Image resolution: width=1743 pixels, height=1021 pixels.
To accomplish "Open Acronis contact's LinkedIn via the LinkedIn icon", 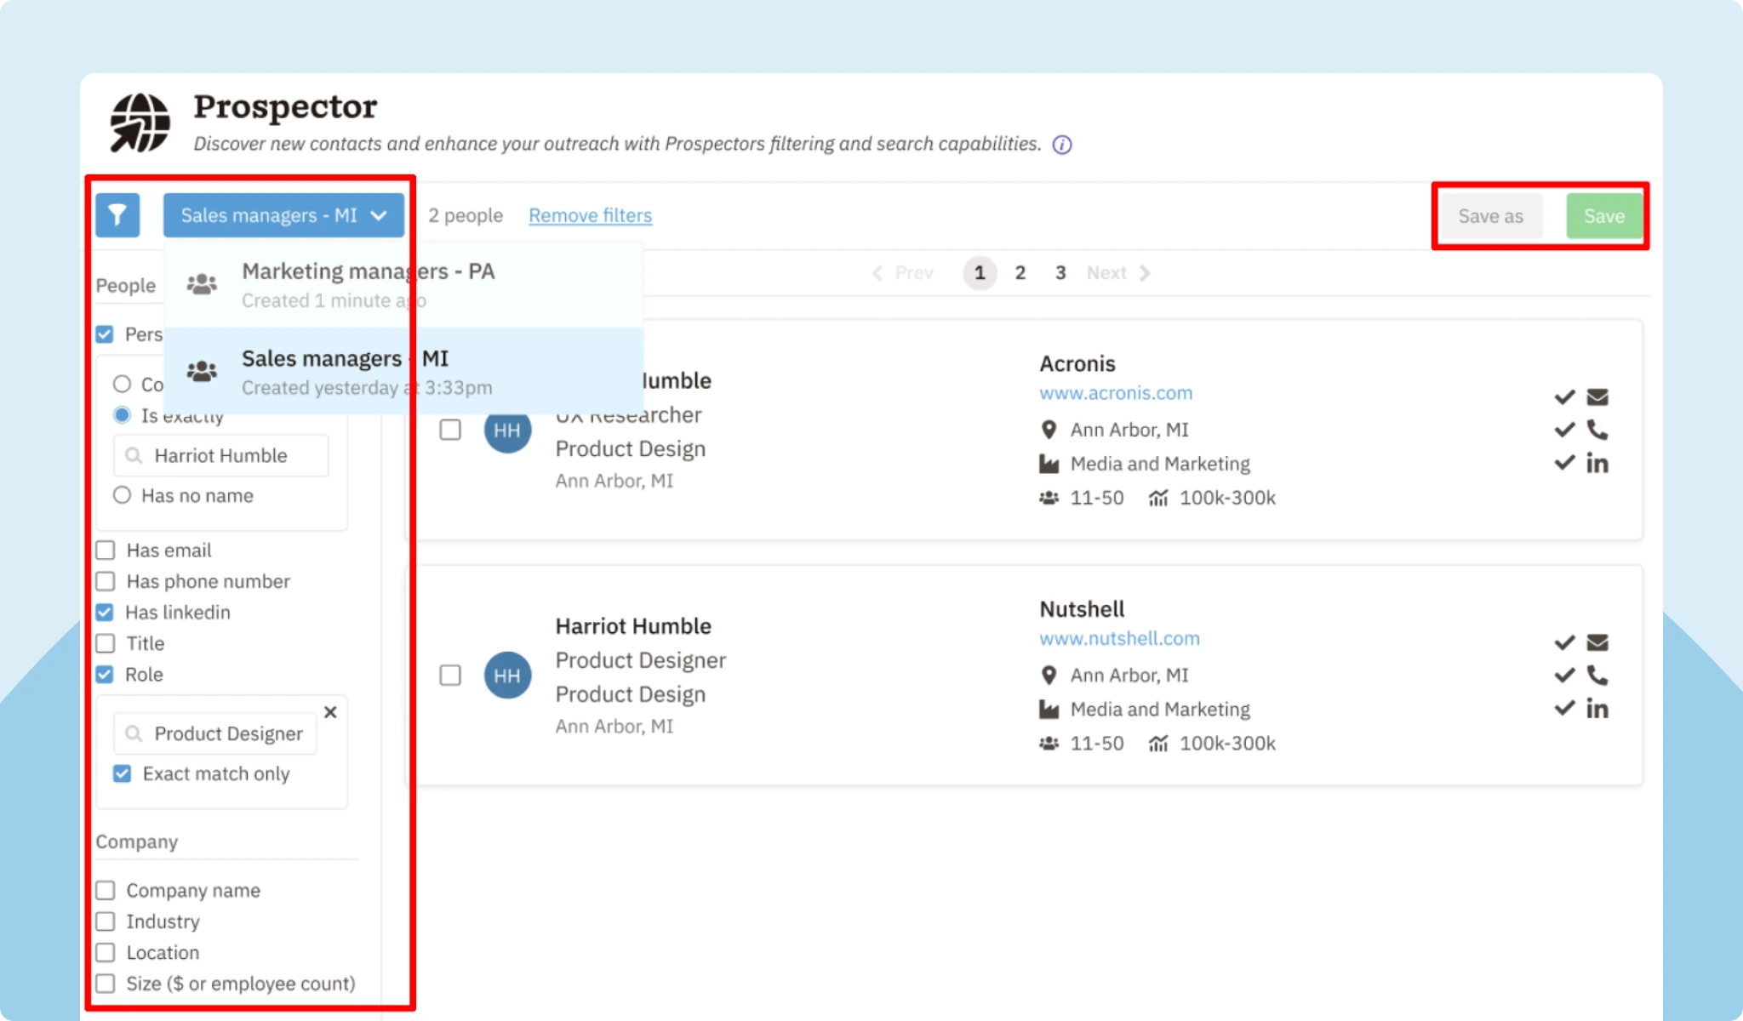I will pyautogui.click(x=1597, y=463).
